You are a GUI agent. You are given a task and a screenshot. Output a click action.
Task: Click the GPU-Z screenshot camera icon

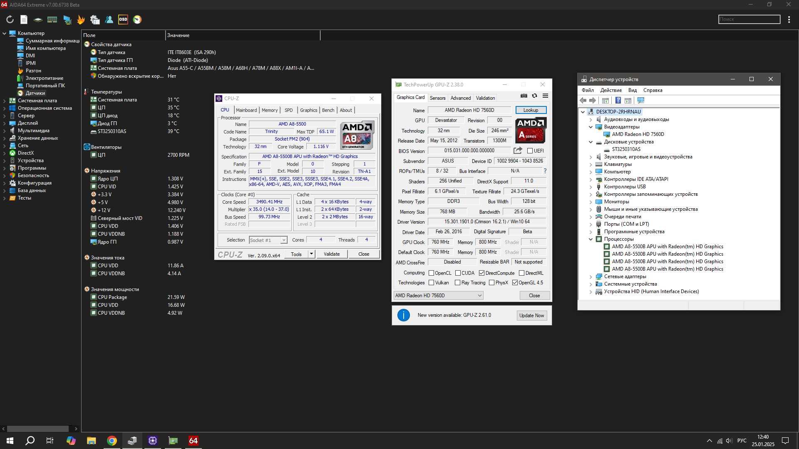tap(524, 96)
